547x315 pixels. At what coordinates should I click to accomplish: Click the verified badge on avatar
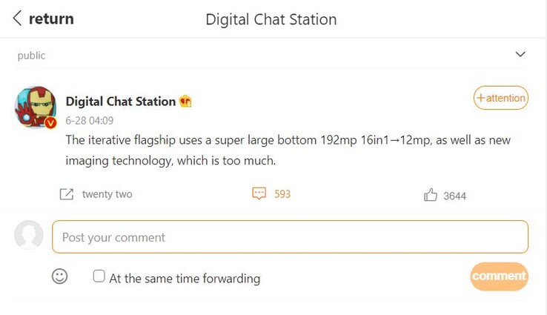coord(50,122)
